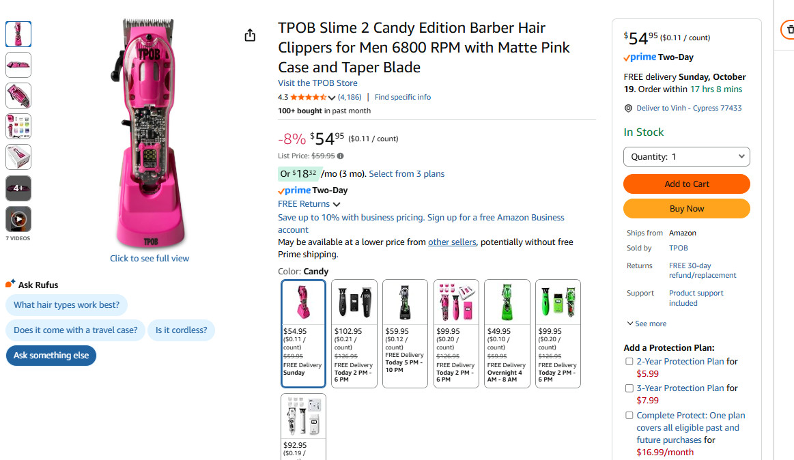
Task: Click the delivery location pin icon
Action: pos(629,109)
